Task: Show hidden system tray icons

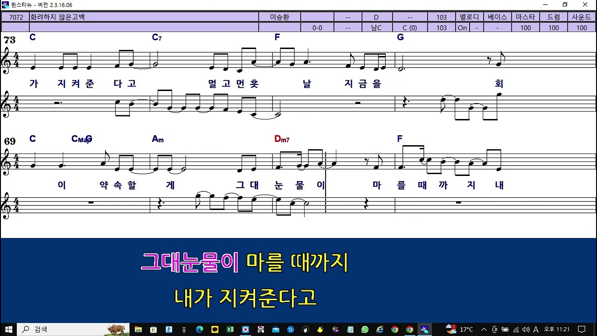Action: click(x=484, y=329)
